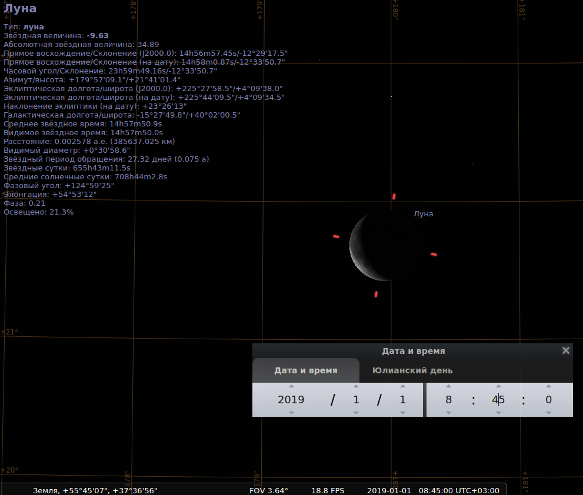Click the month increment arrow
Viewport: 583px width, 495px height.
(x=356, y=386)
